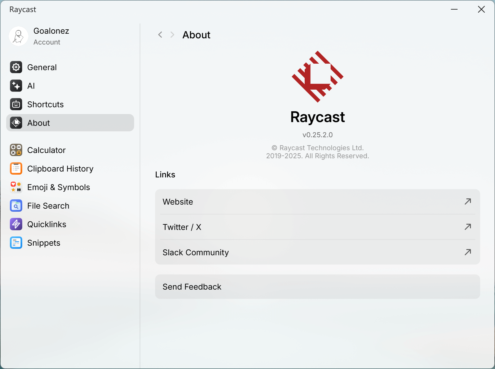The height and width of the screenshot is (369, 495).
Task: Select the Snippets icon
Action: click(16, 243)
